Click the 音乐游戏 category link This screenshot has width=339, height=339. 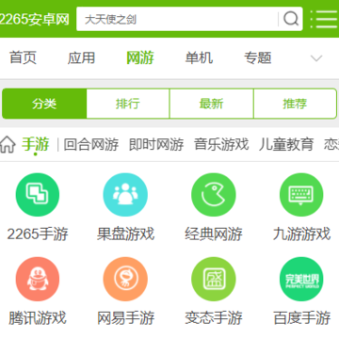221,145
